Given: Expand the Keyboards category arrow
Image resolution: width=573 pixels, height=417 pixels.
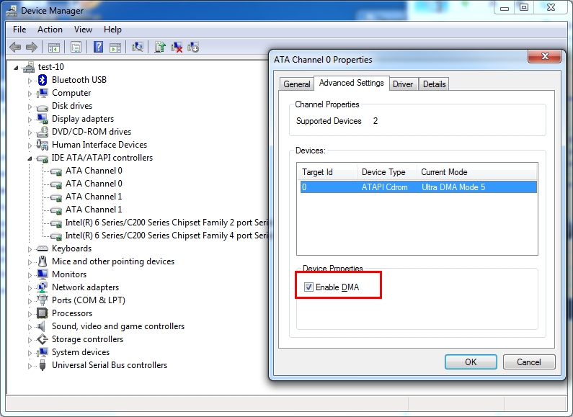Looking at the screenshot, I should [x=30, y=249].
